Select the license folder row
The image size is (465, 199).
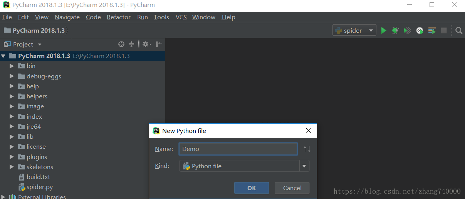point(82,147)
